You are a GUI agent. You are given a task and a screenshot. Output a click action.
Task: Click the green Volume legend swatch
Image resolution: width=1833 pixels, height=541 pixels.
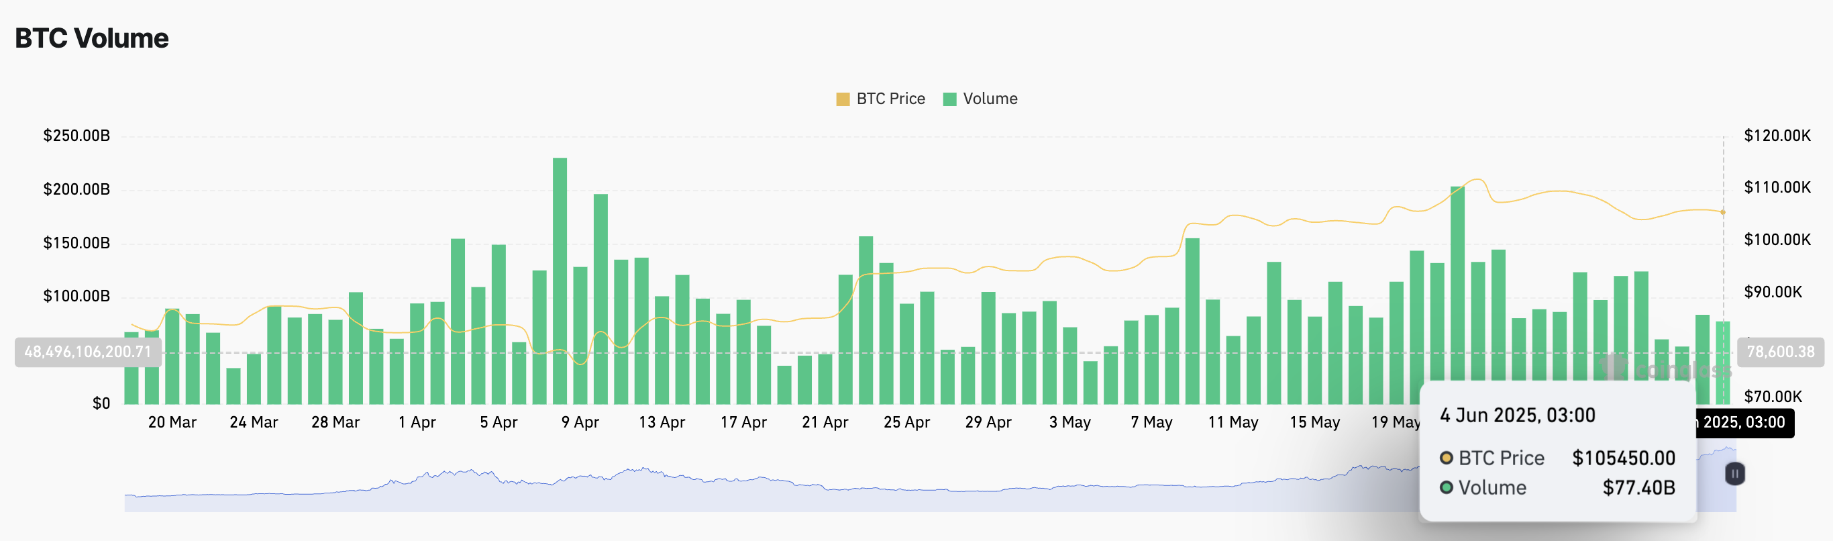point(949,99)
